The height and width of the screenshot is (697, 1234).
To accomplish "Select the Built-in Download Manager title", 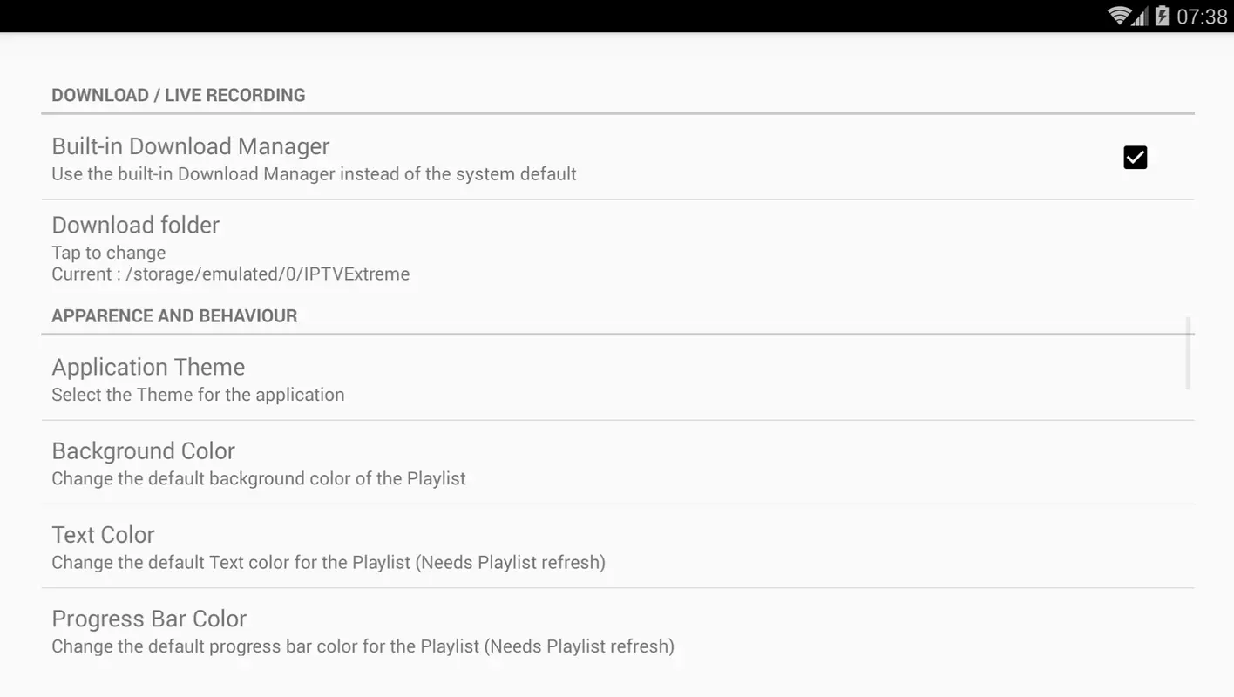I will pos(191,146).
